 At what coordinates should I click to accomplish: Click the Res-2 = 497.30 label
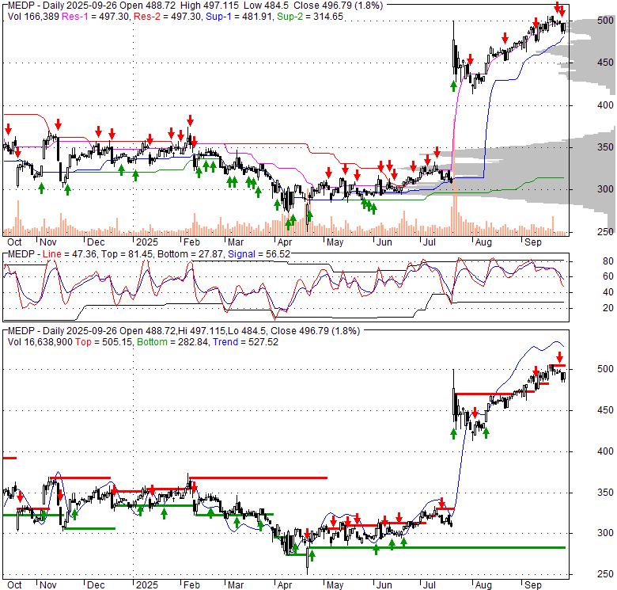click(x=168, y=17)
